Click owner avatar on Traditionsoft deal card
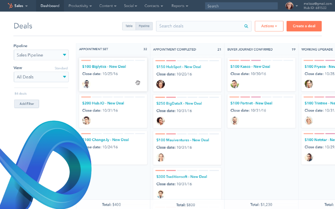This screenshot has width=335, height=209. pos(160,194)
